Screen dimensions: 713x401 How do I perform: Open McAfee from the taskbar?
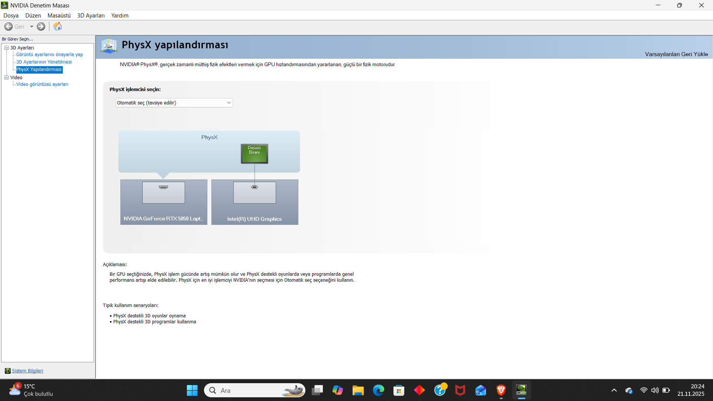[x=460, y=390]
